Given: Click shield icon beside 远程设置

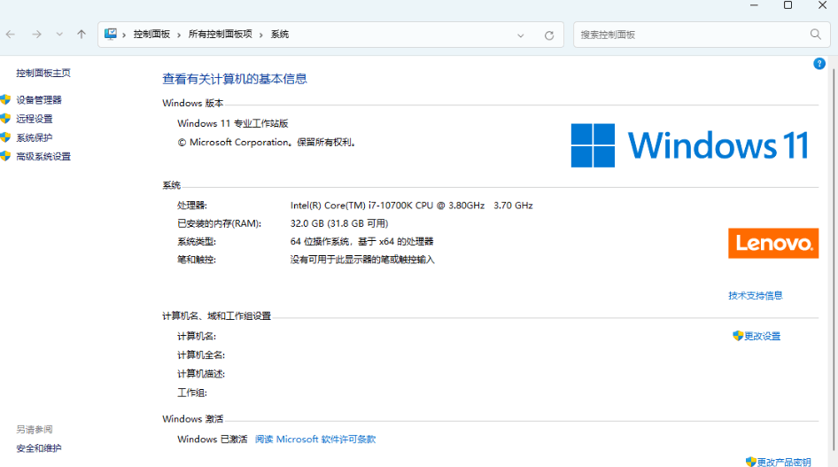Looking at the screenshot, I should click(6, 118).
